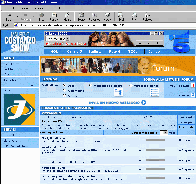Screen dimensions: 196x184
Task: Open the Tools menu
Action: click(50, 8)
